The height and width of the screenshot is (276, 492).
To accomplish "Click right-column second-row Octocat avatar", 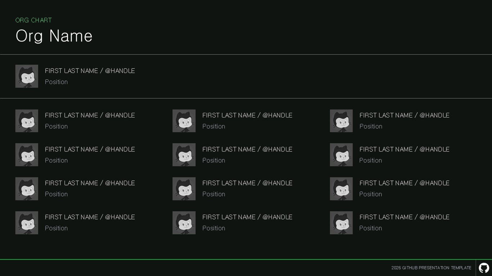I will [341, 155].
